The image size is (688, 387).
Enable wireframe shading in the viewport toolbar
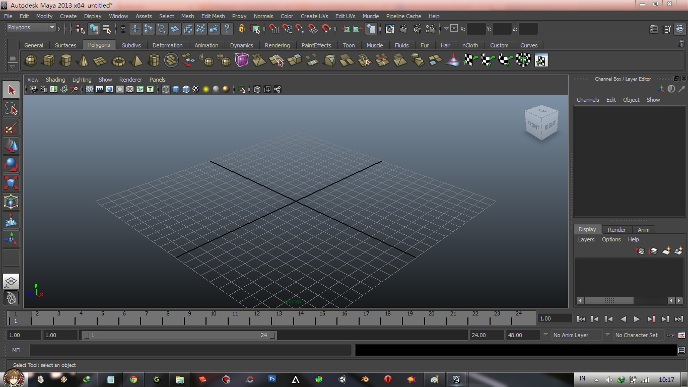166,89
